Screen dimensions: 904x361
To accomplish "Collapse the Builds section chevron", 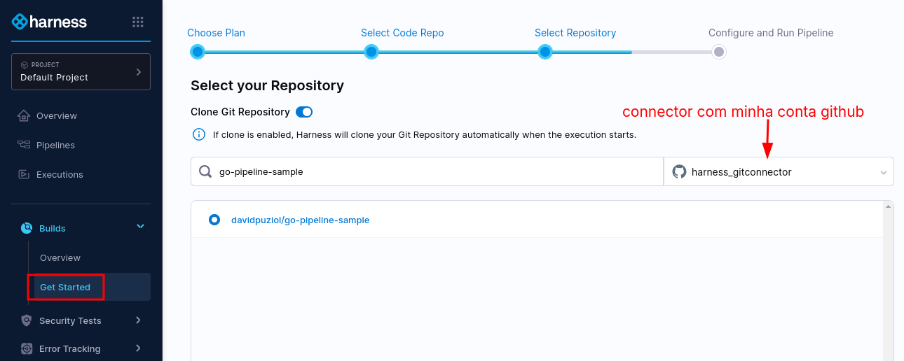I will point(140,226).
